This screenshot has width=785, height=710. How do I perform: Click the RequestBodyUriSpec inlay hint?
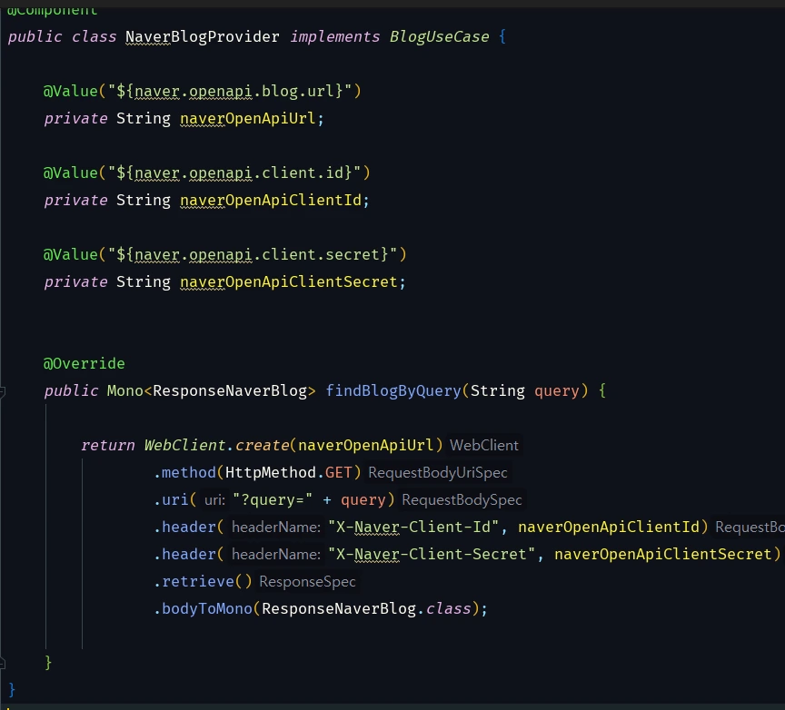(x=438, y=473)
